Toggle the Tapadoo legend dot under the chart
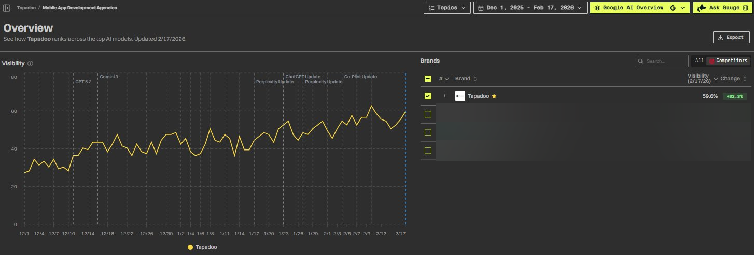The image size is (754, 255). point(190,247)
